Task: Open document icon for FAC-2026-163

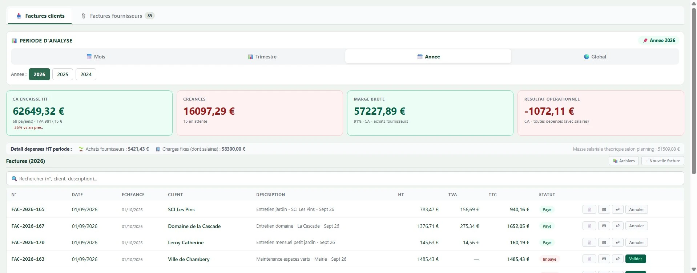Action: 589,259
